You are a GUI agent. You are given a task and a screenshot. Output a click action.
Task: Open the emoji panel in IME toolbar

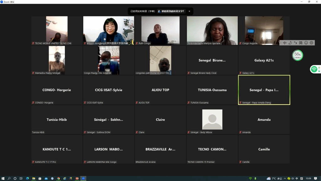(306, 43)
